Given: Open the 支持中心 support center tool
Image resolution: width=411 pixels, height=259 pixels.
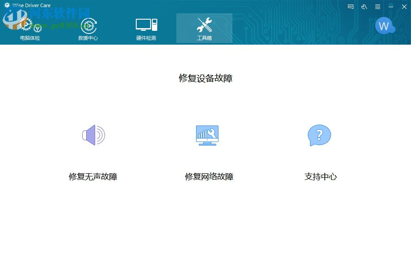Looking at the screenshot, I should [319, 135].
